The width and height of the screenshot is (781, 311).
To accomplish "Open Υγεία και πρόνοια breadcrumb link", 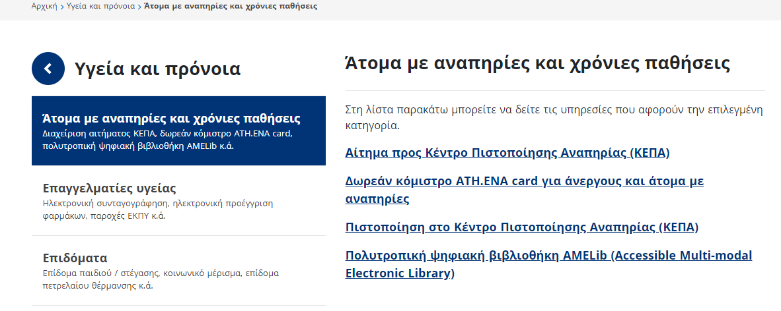I will (101, 7).
